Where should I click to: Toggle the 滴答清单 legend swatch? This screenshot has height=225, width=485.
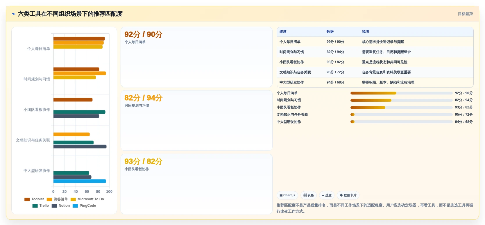point(49,199)
